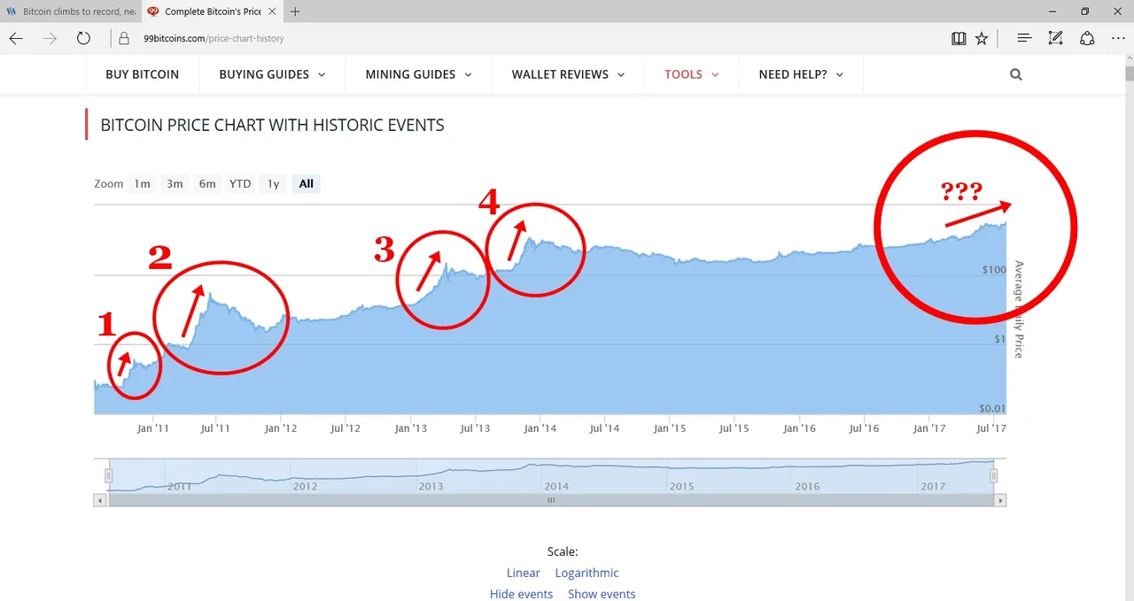Close the Complete Bitcoin's Price tab

tap(273, 12)
